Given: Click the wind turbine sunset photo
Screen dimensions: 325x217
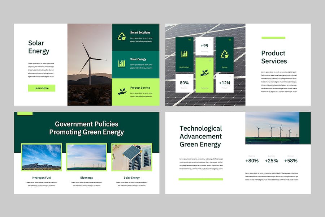Looking at the screenshot, I should coord(90,65).
